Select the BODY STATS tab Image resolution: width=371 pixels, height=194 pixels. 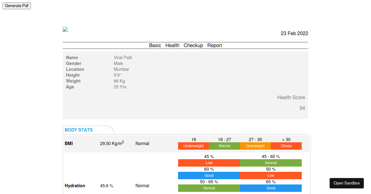tap(79, 130)
